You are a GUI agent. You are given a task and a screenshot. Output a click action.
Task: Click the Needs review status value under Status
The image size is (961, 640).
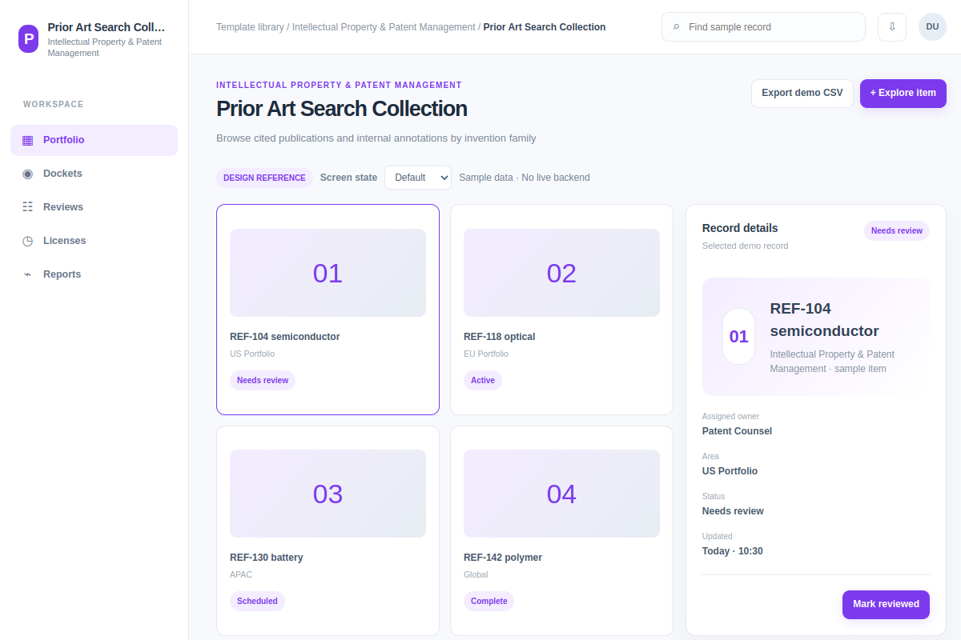(733, 511)
